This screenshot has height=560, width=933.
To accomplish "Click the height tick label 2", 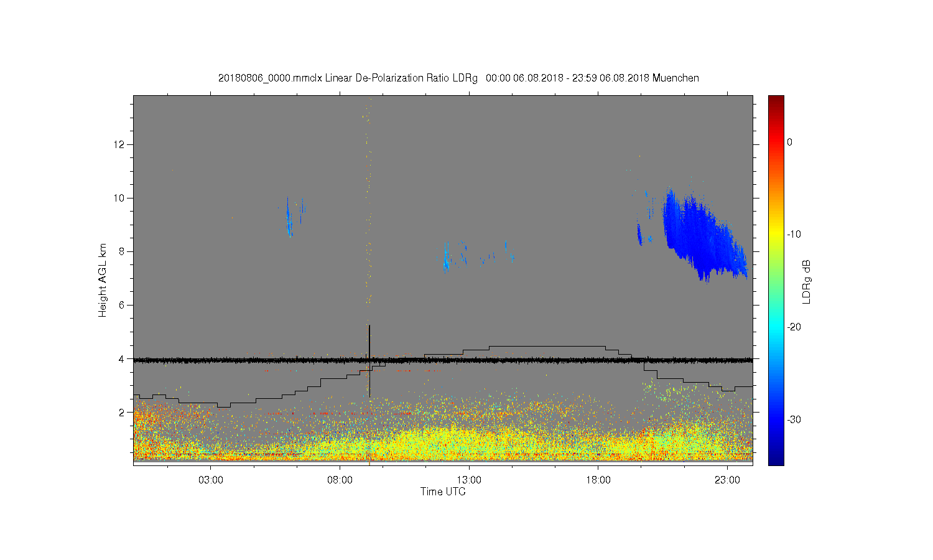I will [x=123, y=412].
